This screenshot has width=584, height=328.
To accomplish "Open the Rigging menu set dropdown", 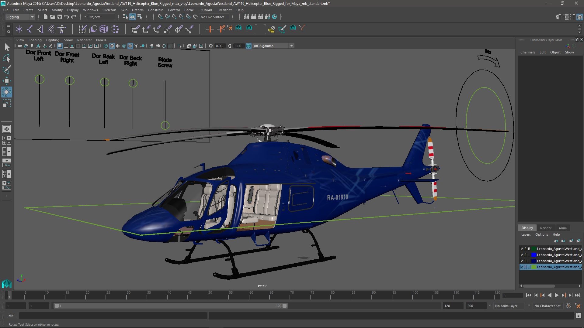I will (x=20, y=17).
